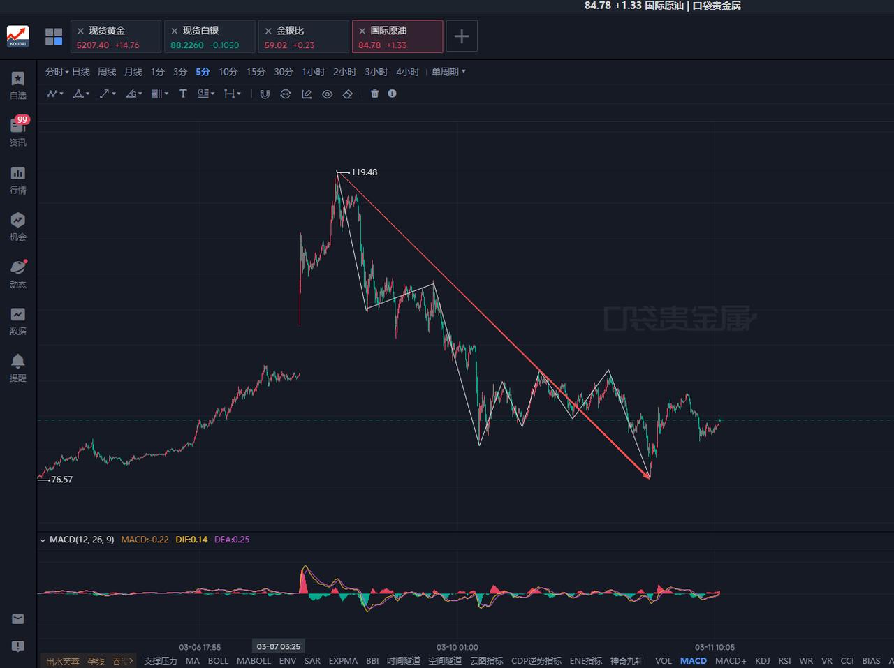The height and width of the screenshot is (668, 894).
Task: Select the eraser tool
Action: [348, 94]
